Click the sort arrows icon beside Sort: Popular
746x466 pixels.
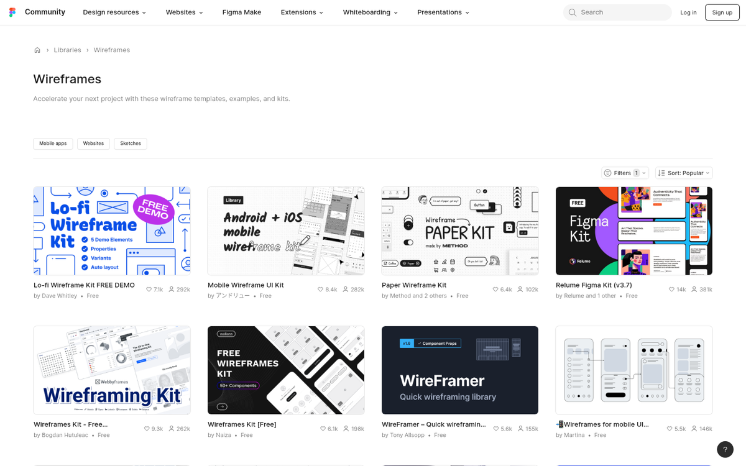coord(660,173)
